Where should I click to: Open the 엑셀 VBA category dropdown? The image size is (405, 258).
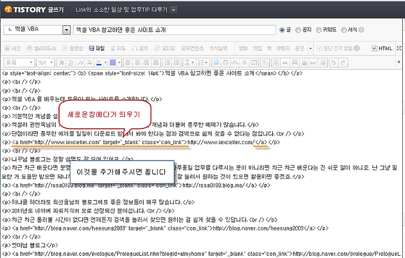point(66,30)
